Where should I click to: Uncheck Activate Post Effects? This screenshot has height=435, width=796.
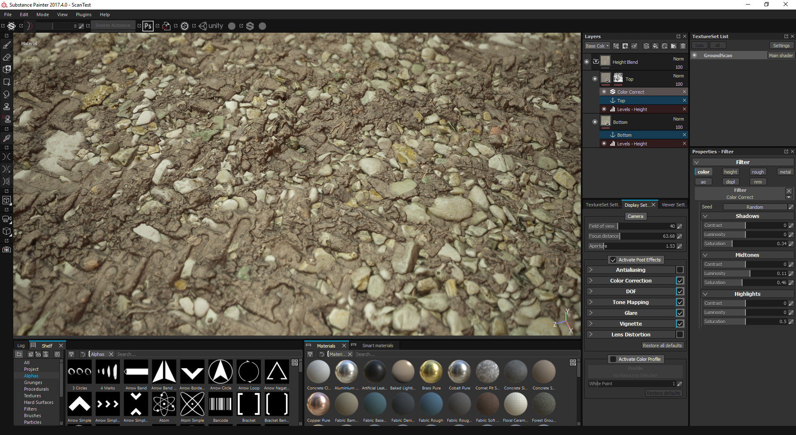tap(613, 260)
